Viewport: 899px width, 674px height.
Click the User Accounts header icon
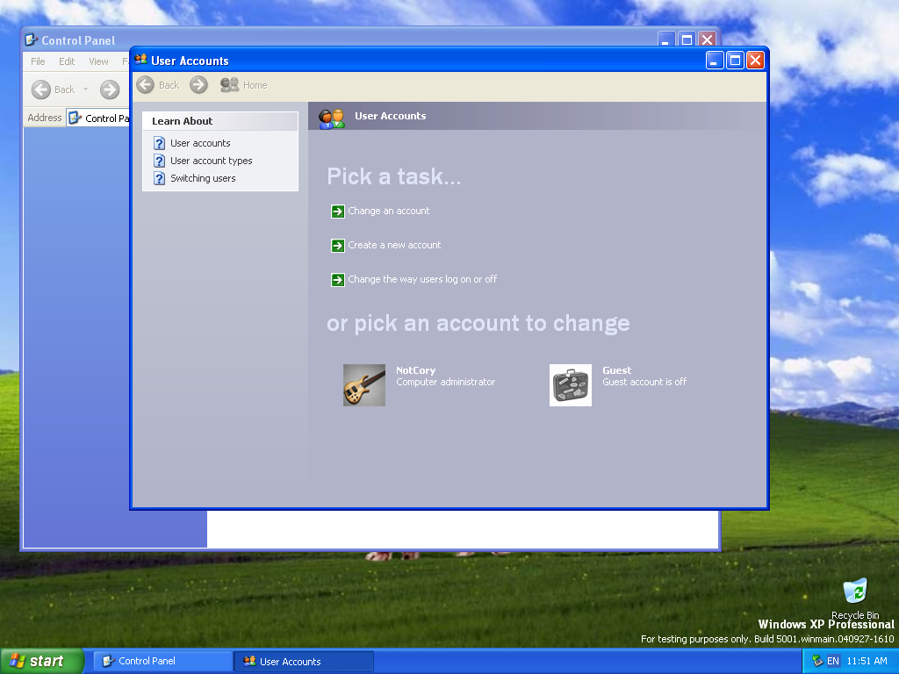pos(331,118)
